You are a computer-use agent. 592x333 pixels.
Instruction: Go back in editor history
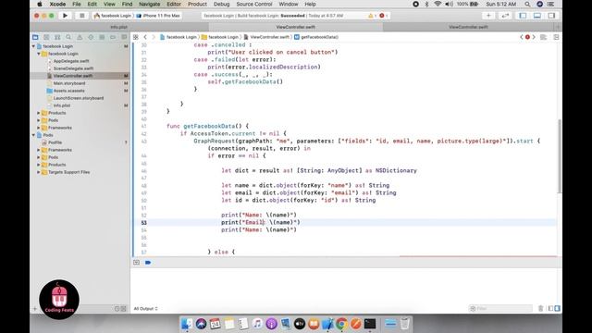(145, 37)
